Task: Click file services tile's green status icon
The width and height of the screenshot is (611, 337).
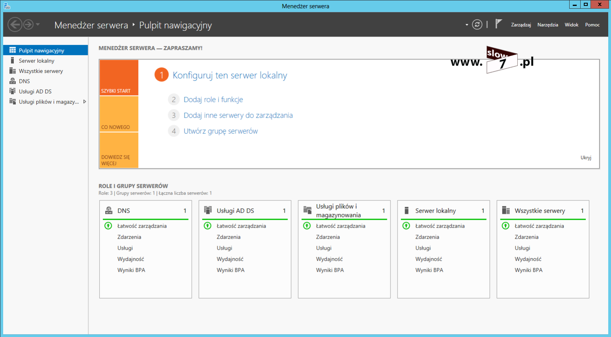Action: pyautogui.click(x=307, y=226)
